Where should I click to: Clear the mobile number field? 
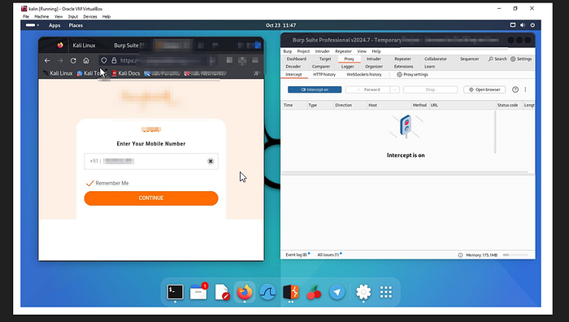click(x=211, y=161)
